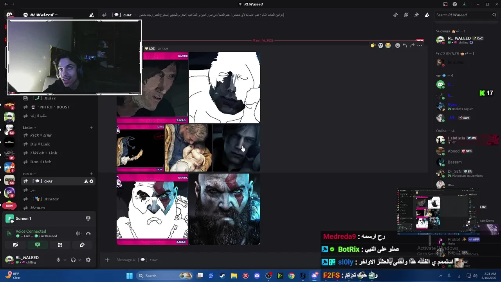Viewport: 501px width, 282px height.
Task: Disconnect from voice call
Action: coord(88,233)
